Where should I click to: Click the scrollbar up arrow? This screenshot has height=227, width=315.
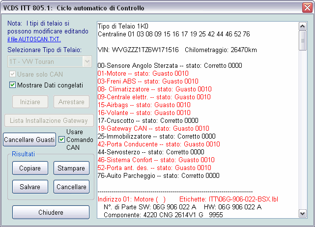303,27
